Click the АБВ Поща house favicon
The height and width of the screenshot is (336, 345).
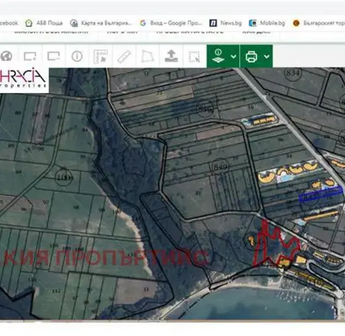[29, 23]
